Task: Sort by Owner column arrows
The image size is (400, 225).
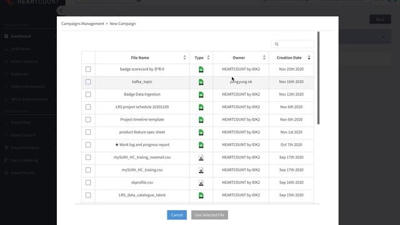Action: (264, 57)
